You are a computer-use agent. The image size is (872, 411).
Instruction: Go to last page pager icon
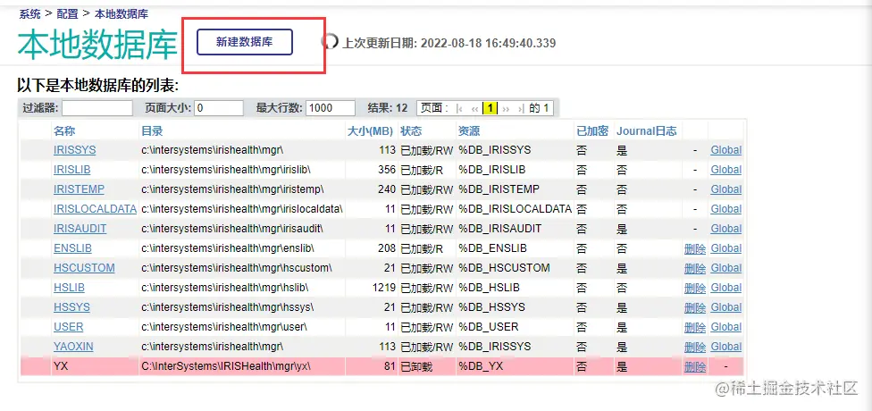coord(521,108)
